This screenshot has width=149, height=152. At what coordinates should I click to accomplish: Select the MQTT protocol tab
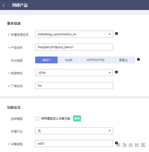click(47, 60)
